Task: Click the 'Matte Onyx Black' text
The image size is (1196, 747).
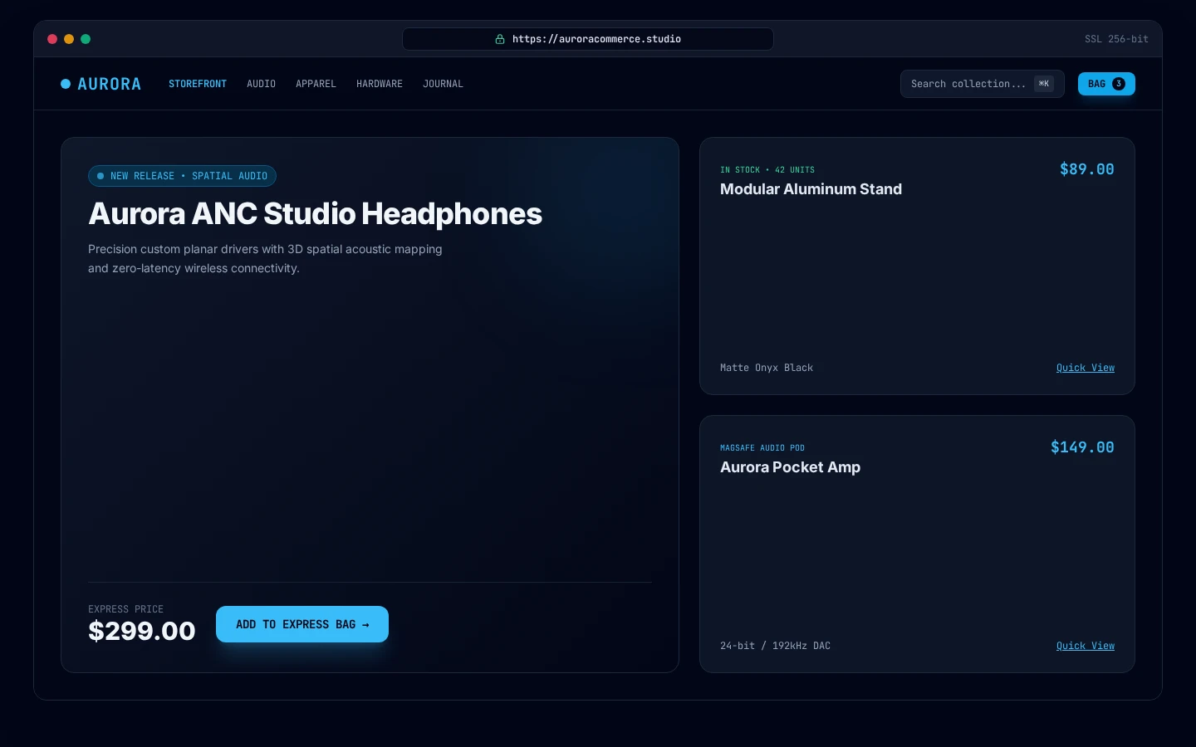Action: tap(767, 368)
